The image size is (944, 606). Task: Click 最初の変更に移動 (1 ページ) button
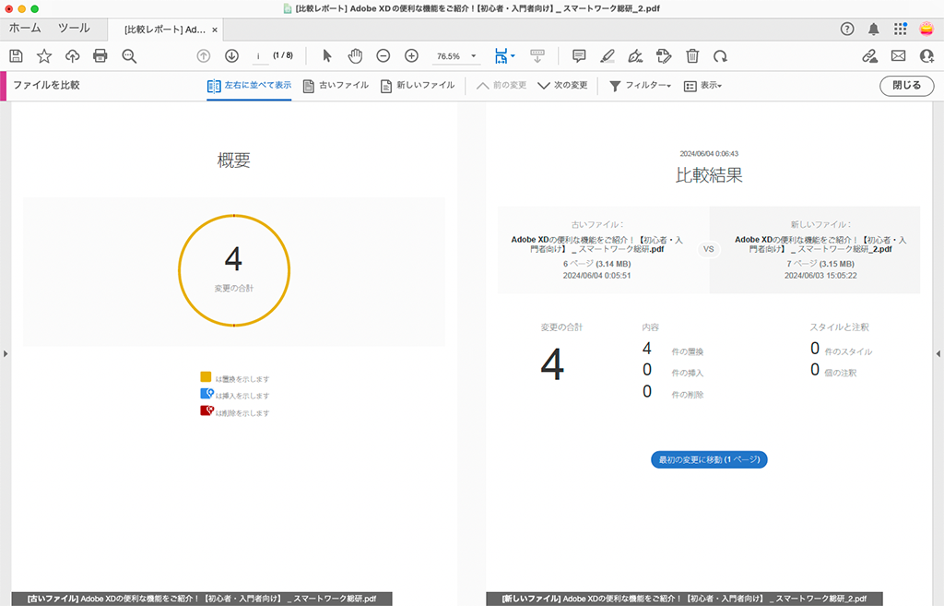pos(709,459)
